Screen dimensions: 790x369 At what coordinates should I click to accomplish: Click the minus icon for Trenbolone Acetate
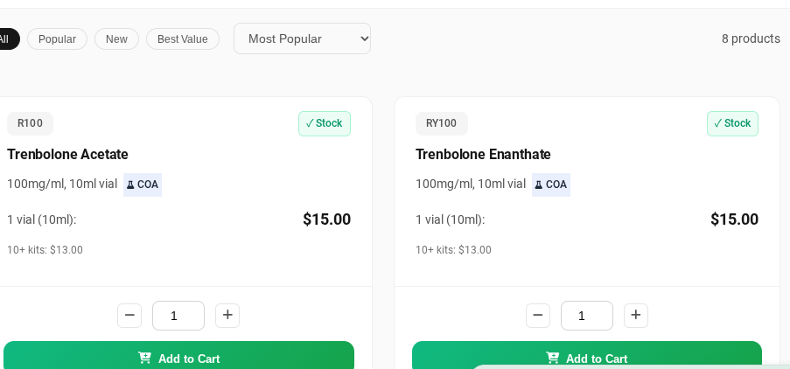(129, 316)
